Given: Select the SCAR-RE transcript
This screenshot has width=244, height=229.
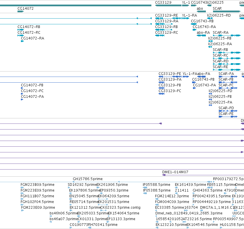Looking at the screenshot, I should coord(220,67).
